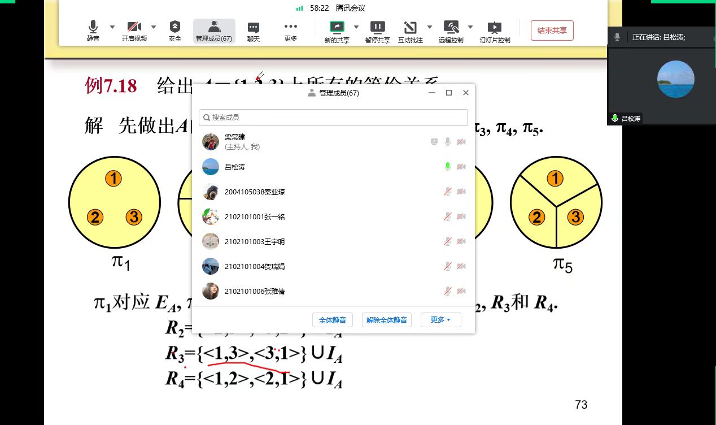Viewport: 716px width, 425px height.
Task: Open the 更多 dropdown in members panel
Action: [440, 320]
